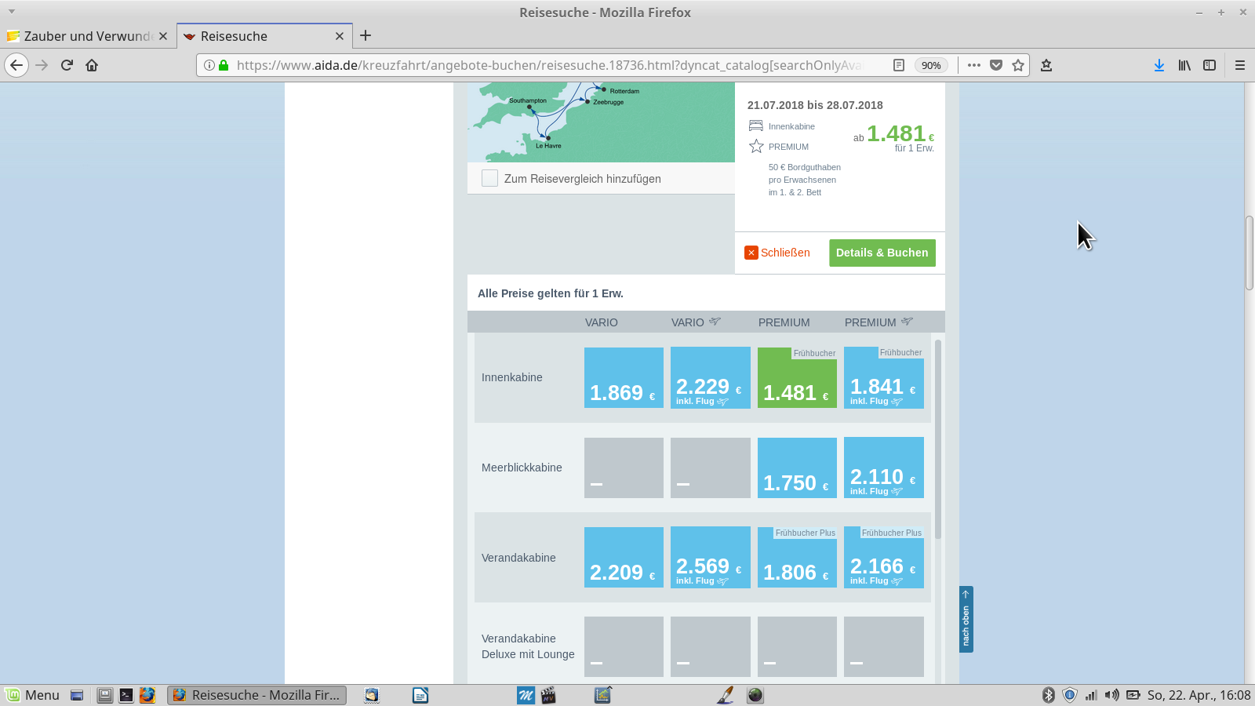The width and height of the screenshot is (1255, 706).
Task: Open Firefox downloads panel
Action: click(x=1159, y=65)
